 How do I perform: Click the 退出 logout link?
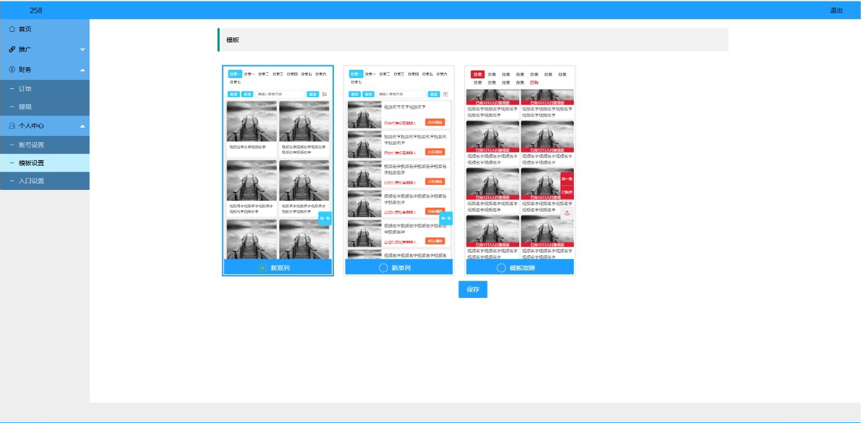click(x=836, y=11)
